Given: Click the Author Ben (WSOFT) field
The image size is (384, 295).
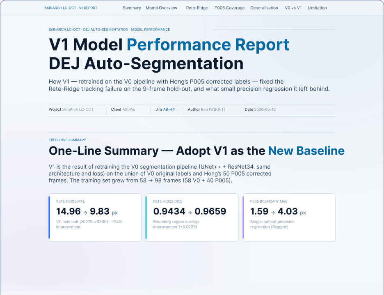Looking at the screenshot, I should 206,110.
